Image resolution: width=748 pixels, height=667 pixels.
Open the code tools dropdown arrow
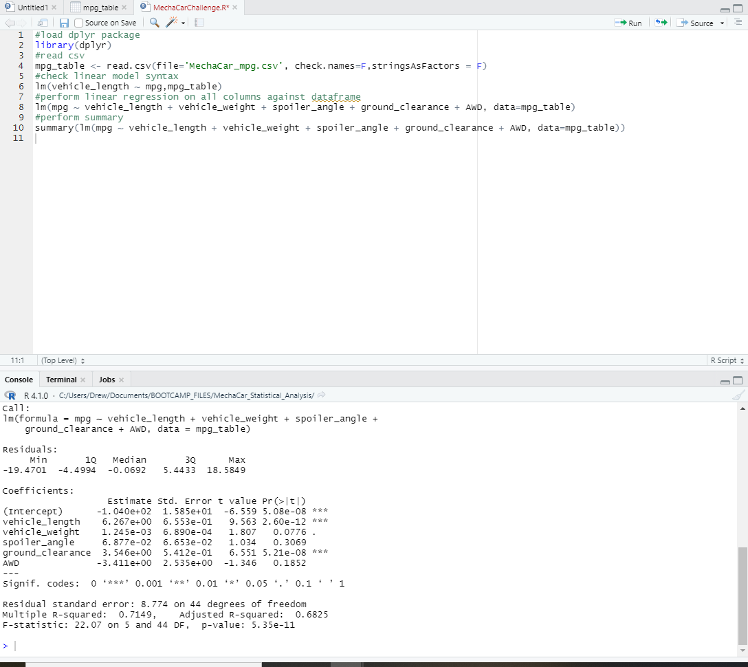click(x=183, y=23)
